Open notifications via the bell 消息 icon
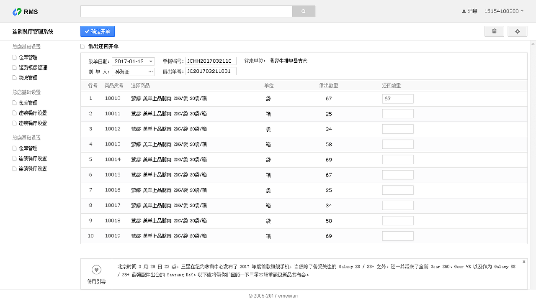The image size is (536, 301). point(464,11)
